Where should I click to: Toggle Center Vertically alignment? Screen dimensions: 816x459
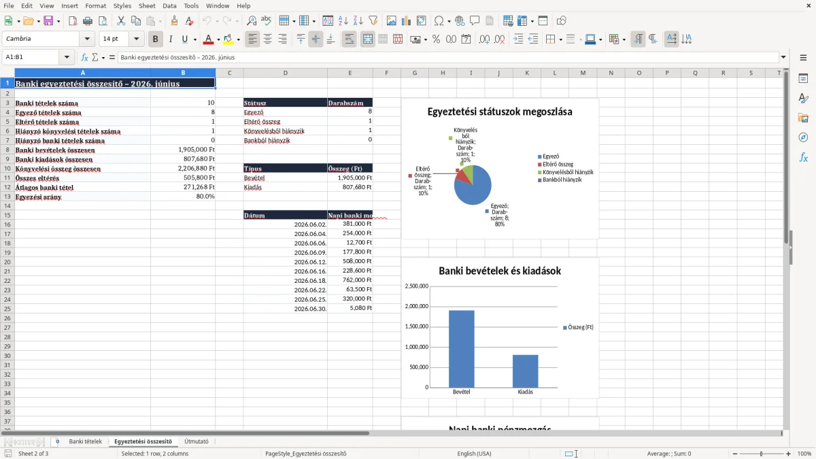316,39
